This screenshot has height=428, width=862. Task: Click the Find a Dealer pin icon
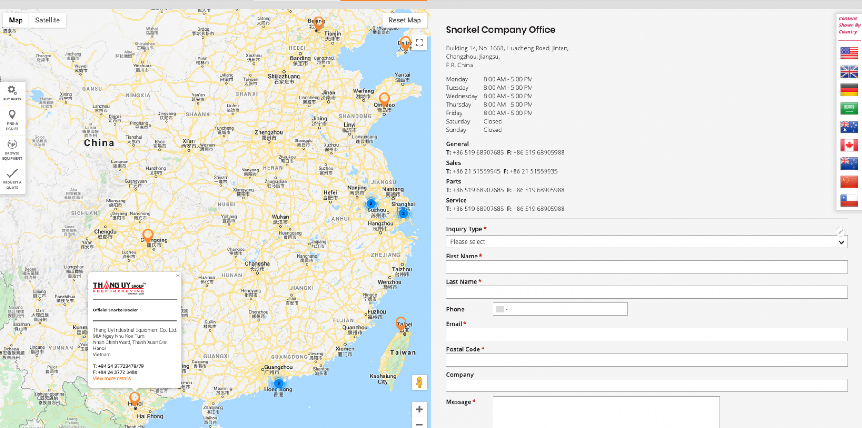12,119
